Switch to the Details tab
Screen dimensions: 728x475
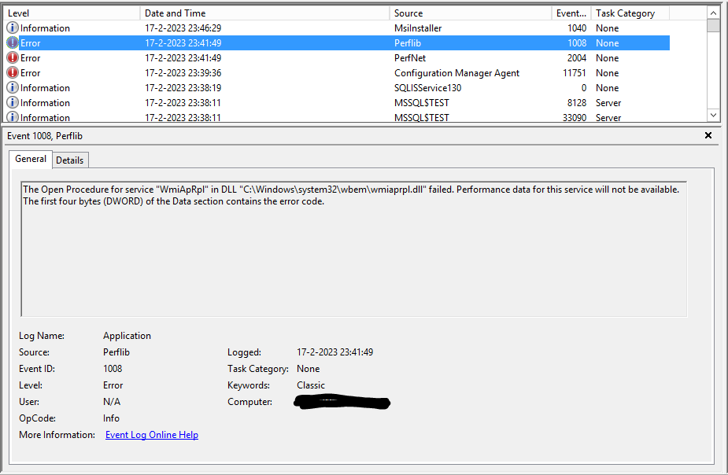point(70,160)
